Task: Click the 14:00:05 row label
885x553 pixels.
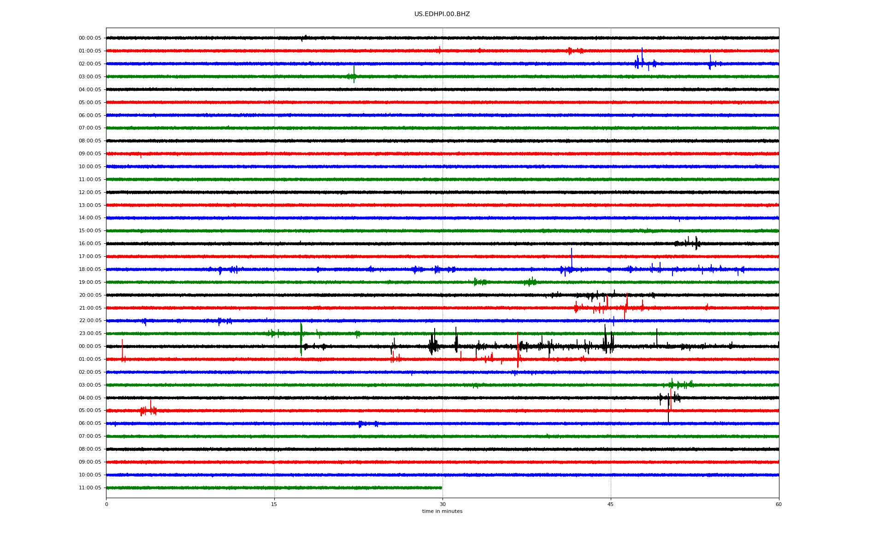Action: 90,218
